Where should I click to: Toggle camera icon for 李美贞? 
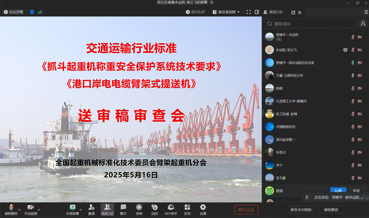pyautogui.click(x=360, y=152)
